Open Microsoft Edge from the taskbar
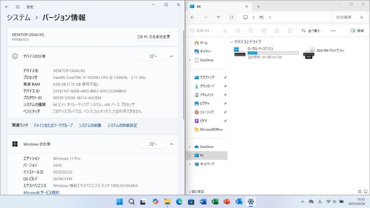This screenshot has width=370, height=208. click(x=179, y=201)
